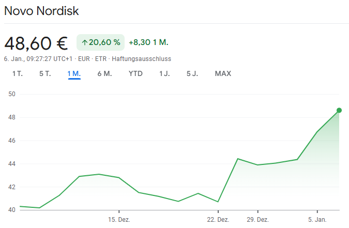The width and height of the screenshot is (349, 228).
Task: Select the 1 T. time range tab
Action: tap(18, 73)
